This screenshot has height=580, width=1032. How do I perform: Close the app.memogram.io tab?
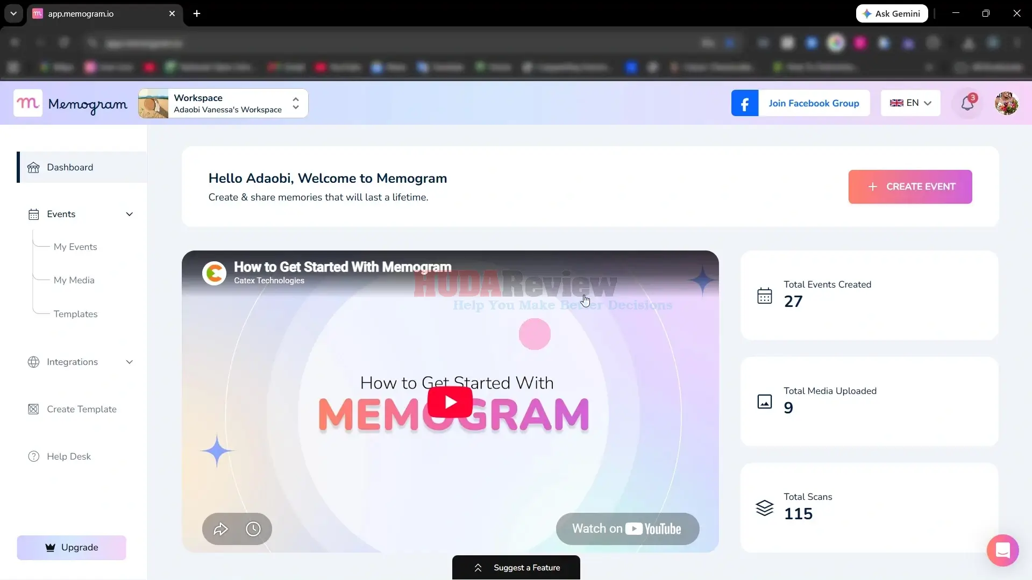pos(172,13)
